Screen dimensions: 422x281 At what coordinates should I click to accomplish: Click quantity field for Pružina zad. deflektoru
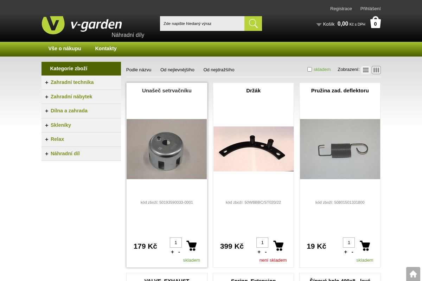point(349,242)
